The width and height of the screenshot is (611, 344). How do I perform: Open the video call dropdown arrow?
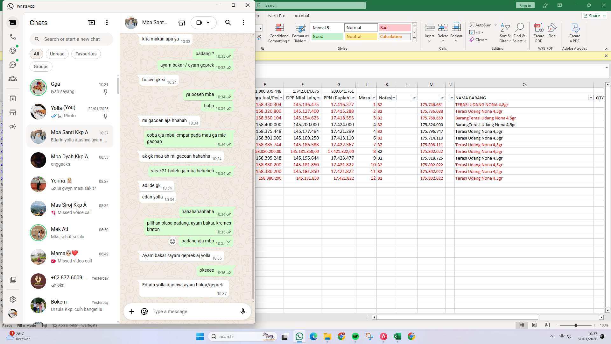(x=208, y=23)
